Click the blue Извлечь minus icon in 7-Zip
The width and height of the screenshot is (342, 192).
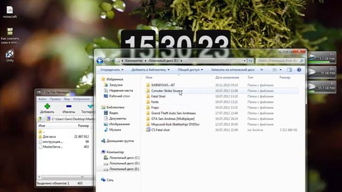coord(69,106)
